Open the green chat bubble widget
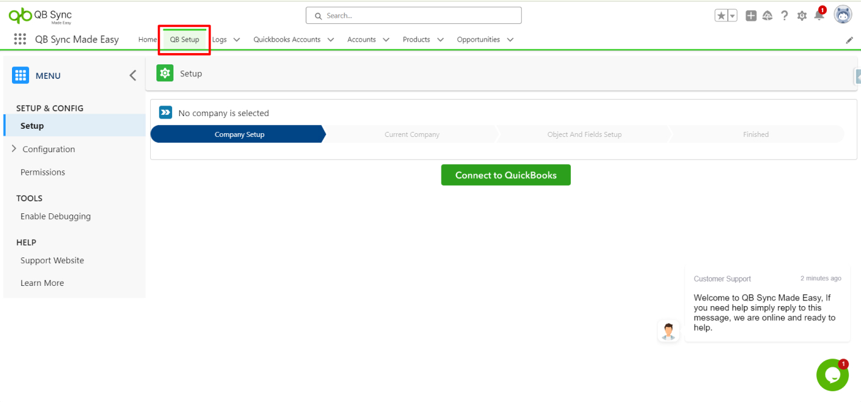Screen dimensions: 861x402 click(x=832, y=375)
